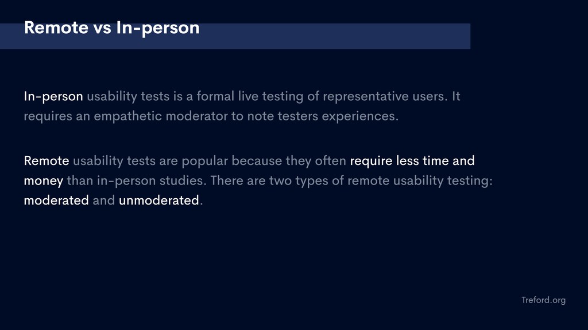Select the highlighted word Remote in second paragraph
Screen dimensions: 588x330
[x=47, y=161]
